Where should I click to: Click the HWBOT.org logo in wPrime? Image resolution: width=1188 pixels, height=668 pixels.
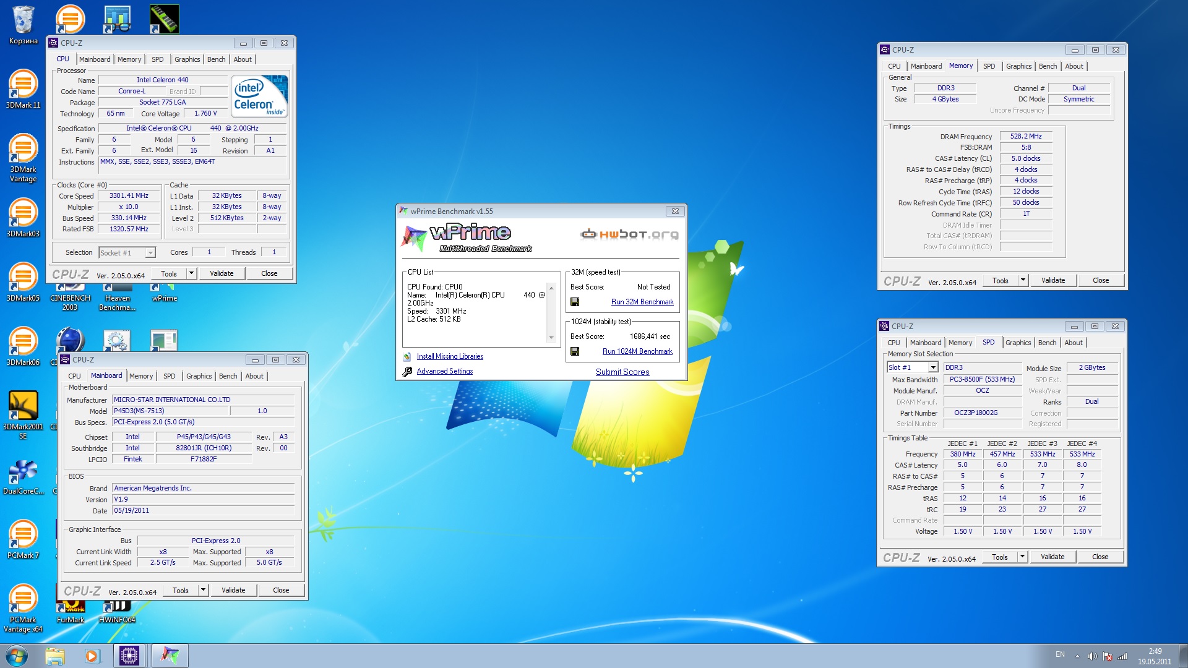pos(629,234)
